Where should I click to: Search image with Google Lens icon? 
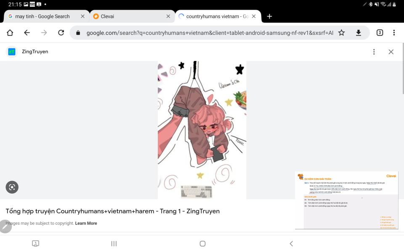(12, 187)
